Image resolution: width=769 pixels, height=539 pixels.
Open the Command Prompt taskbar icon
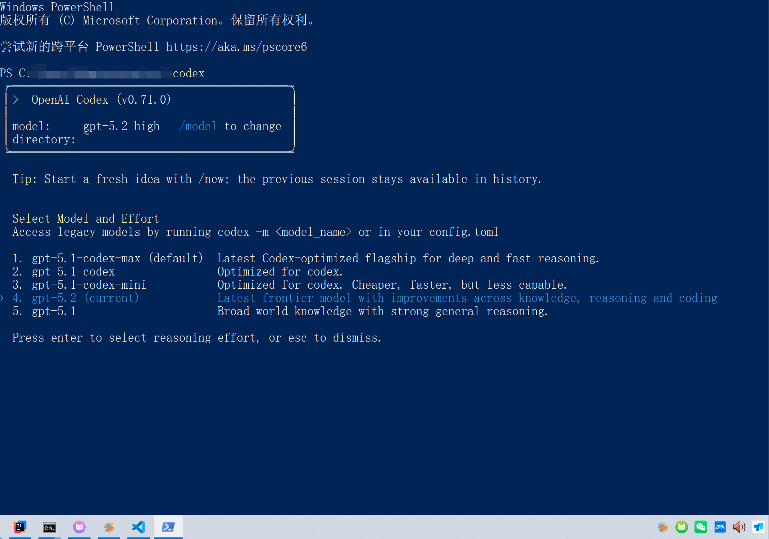coord(50,527)
